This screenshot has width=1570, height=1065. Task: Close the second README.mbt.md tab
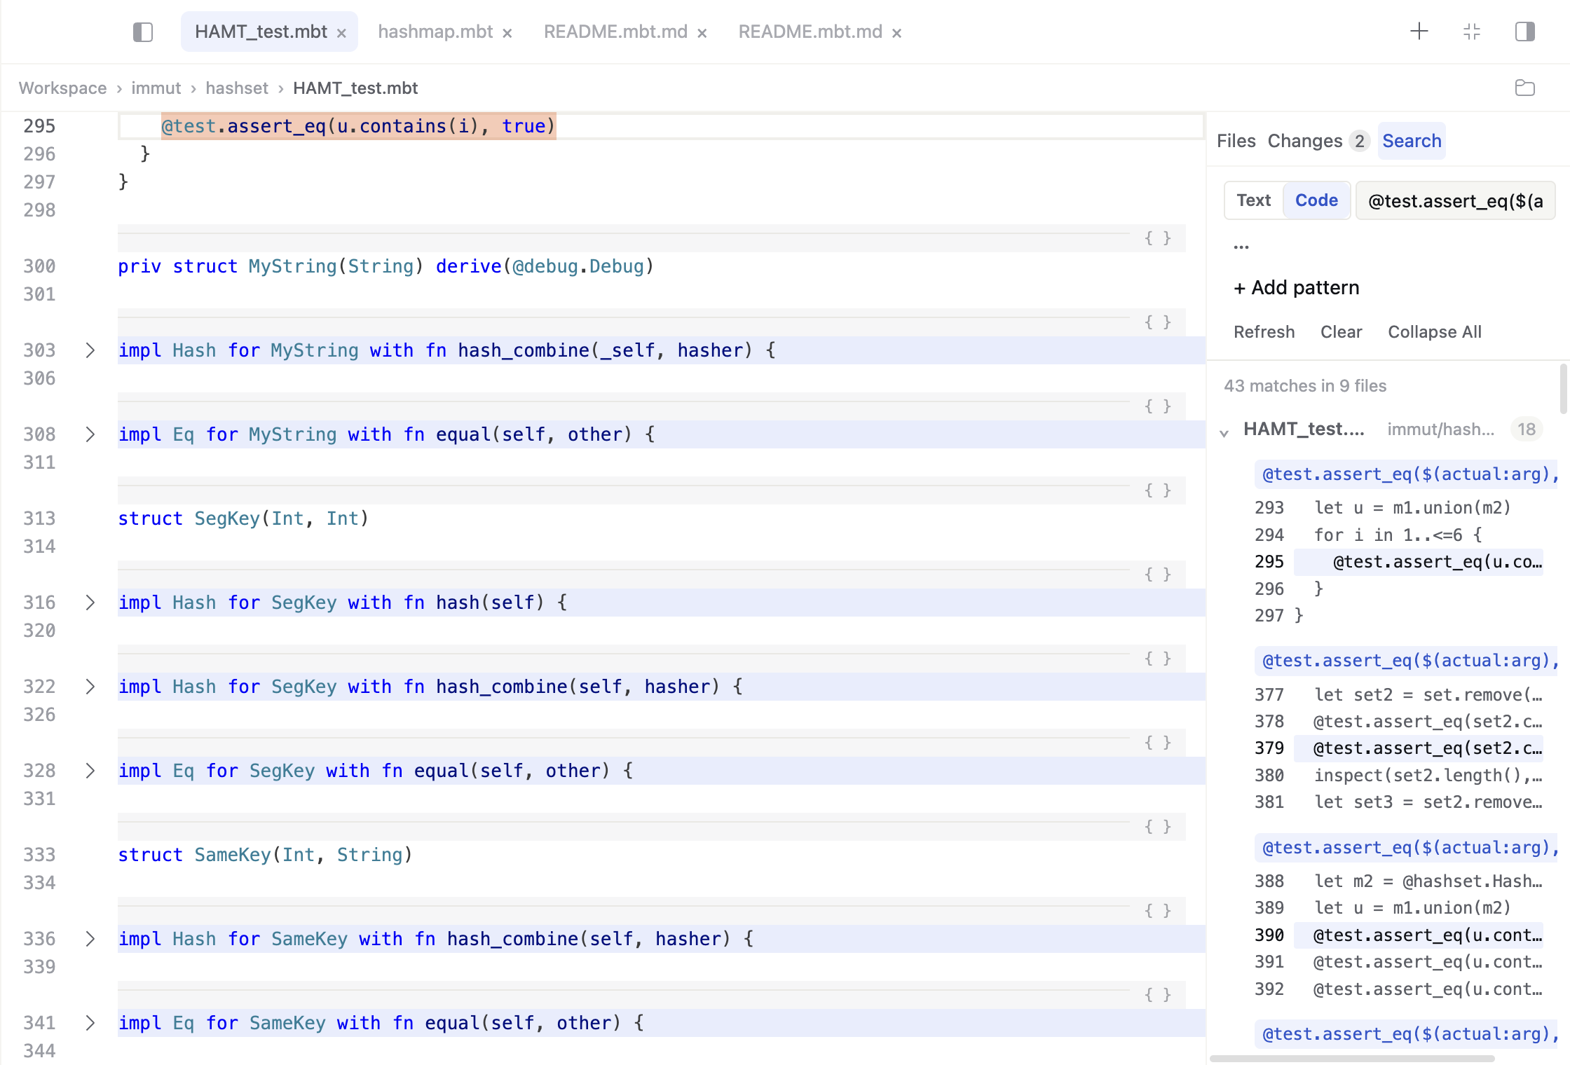pyautogui.click(x=896, y=33)
